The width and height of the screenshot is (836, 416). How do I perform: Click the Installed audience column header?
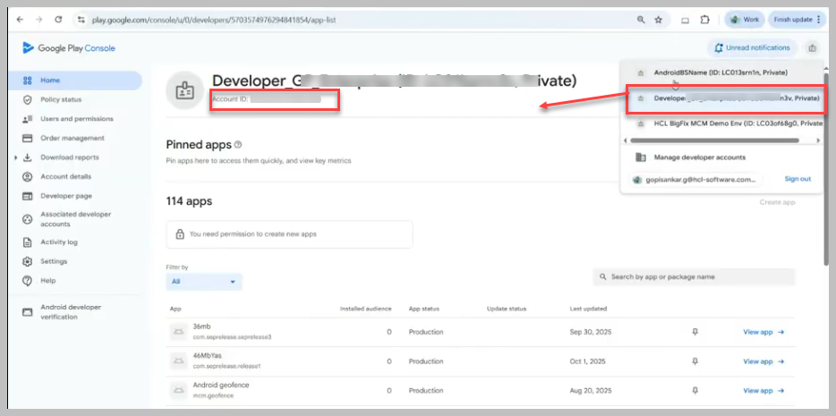click(366, 309)
